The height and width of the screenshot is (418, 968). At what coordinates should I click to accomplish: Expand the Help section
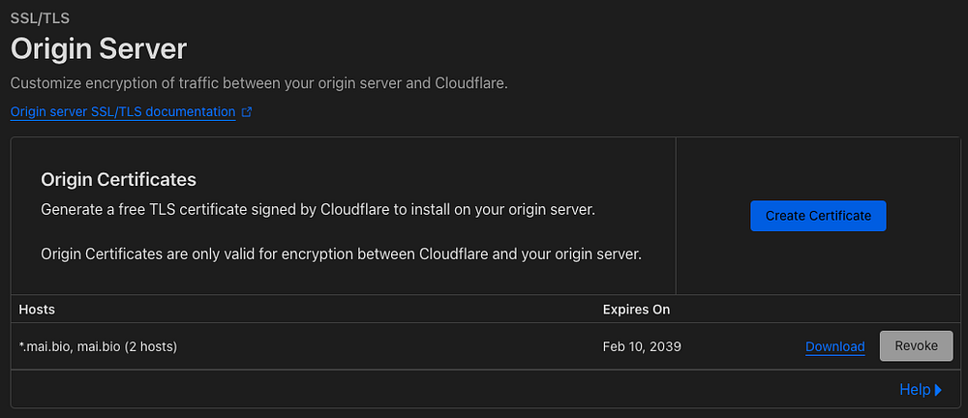click(915, 390)
